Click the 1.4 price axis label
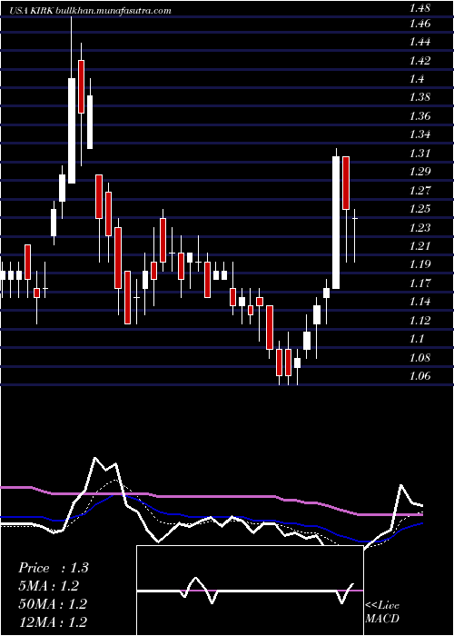This screenshot has height=636, width=454. pos(416,79)
